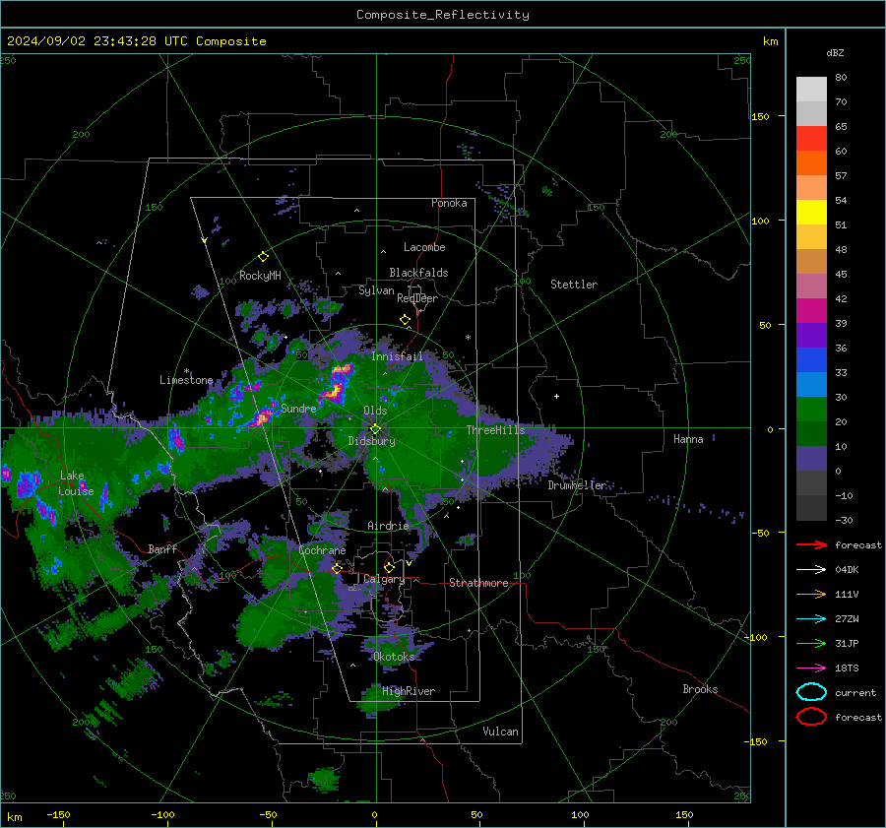
Task: Click the Stettler city label
Action: [574, 285]
